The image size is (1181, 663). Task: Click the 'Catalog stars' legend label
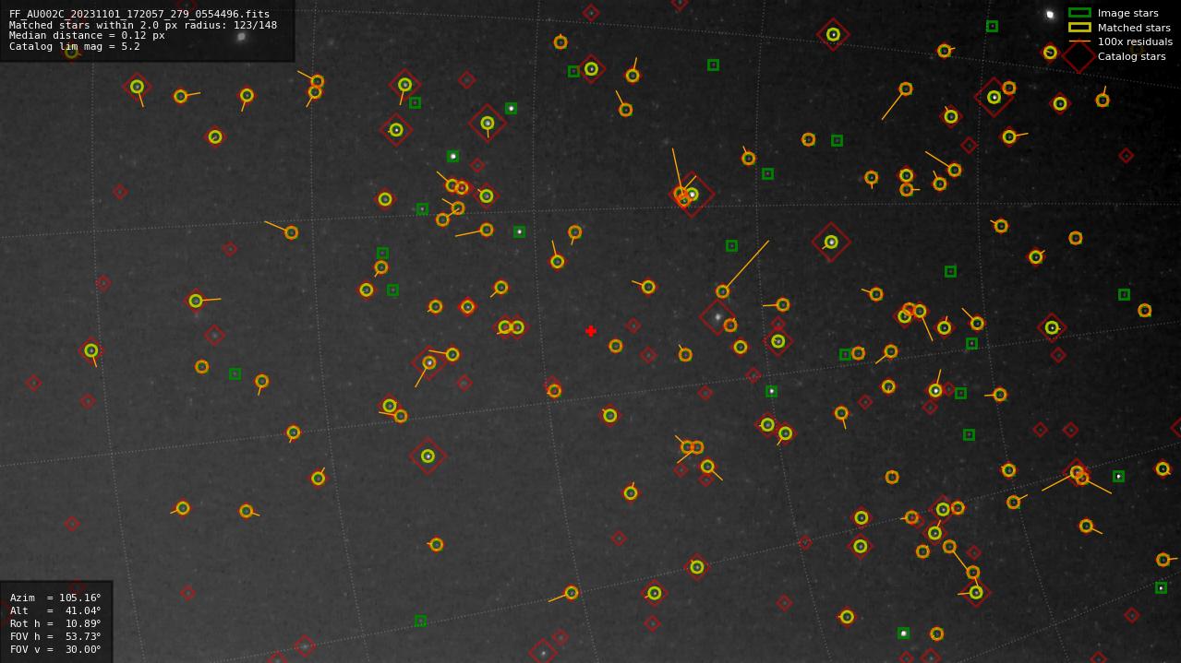pos(1131,56)
